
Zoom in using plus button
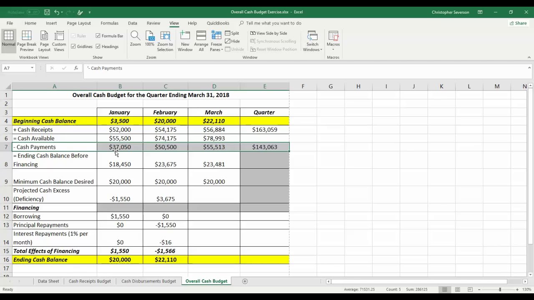(x=517, y=290)
